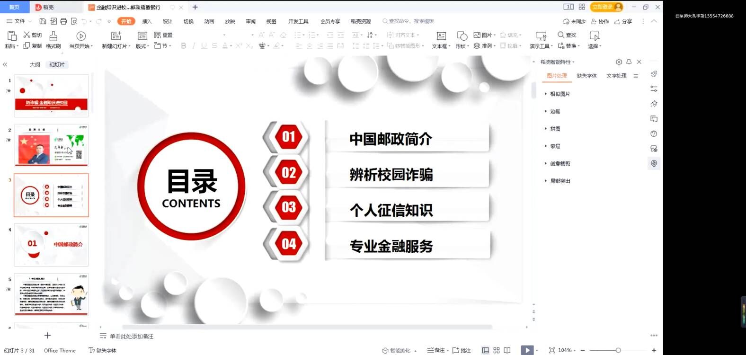Expand the 相似图片 section
This screenshot has height=355, width=746.
(x=559, y=94)
